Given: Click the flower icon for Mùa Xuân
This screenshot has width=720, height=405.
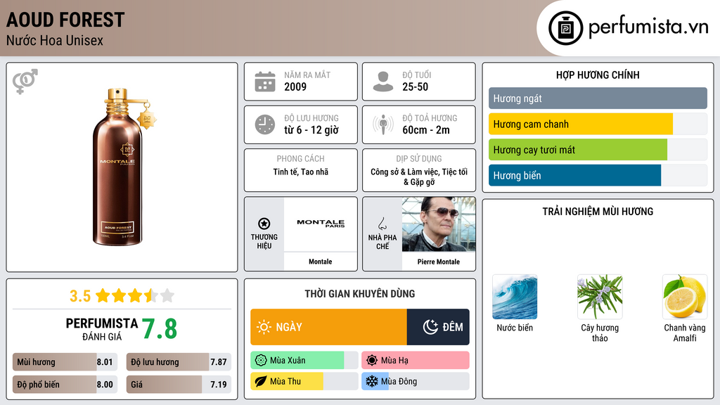Looking at the screenshot, I should [x=261, y=361].
